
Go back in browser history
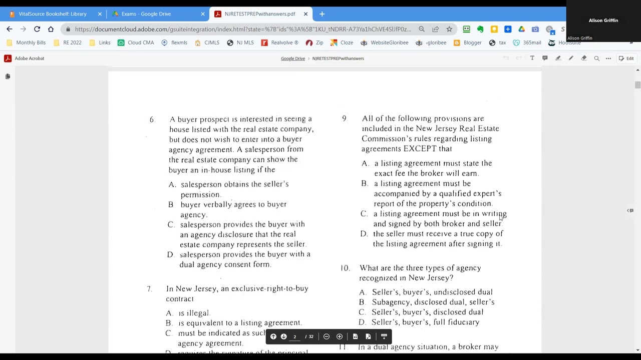(x=10, y=29)
